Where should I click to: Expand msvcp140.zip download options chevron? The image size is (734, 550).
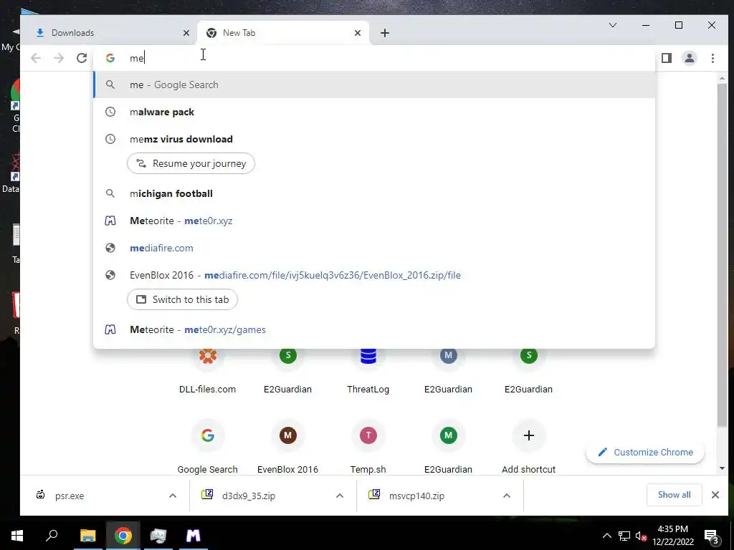[507, 496]
